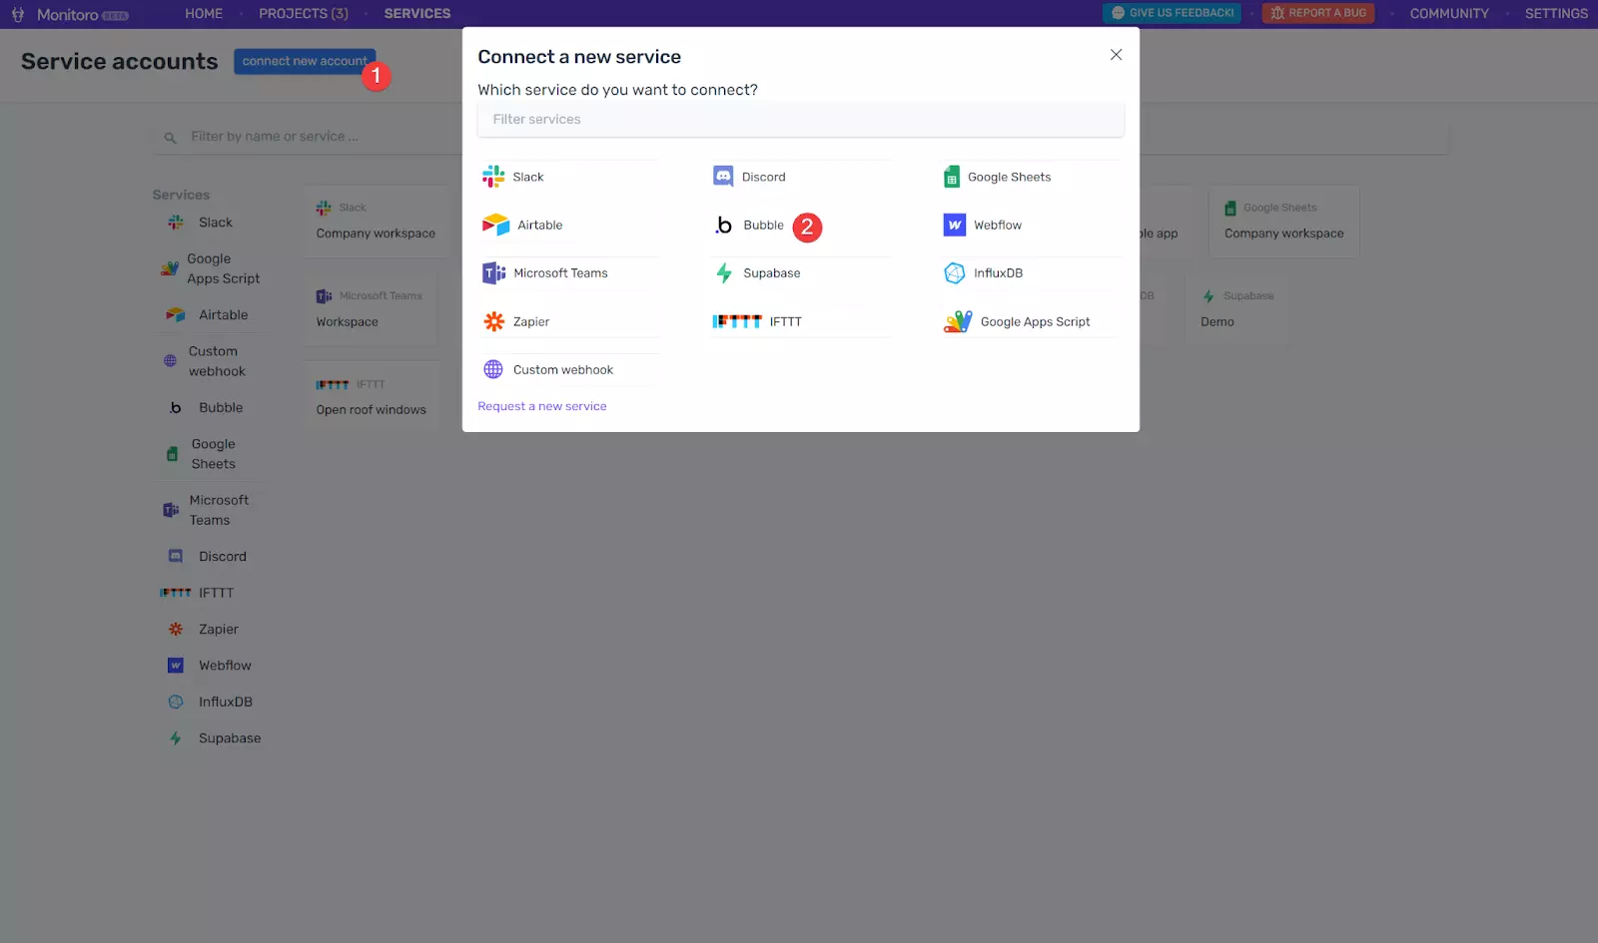This screenshot has width=1598, height=943.
Task: Filter sidebar by Custom webhook
Action: pyautogui.click(x=206, y=361)
